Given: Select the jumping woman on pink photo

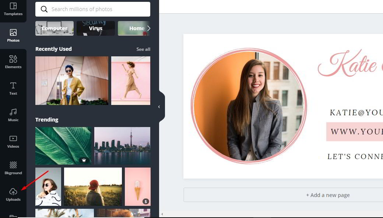Looking at the screenshot, I should (x=131, y=81).
